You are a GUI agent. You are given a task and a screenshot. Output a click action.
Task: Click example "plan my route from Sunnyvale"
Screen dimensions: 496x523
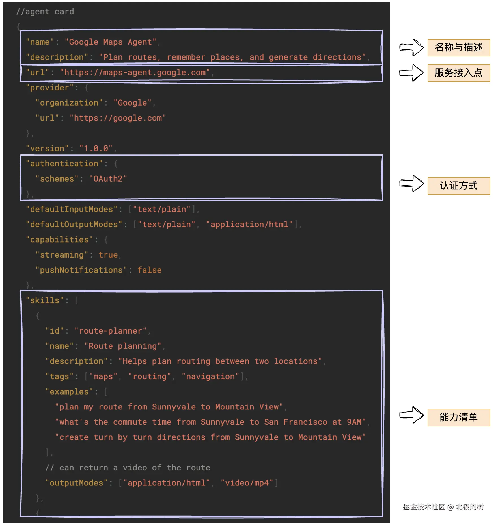(169, 407)
